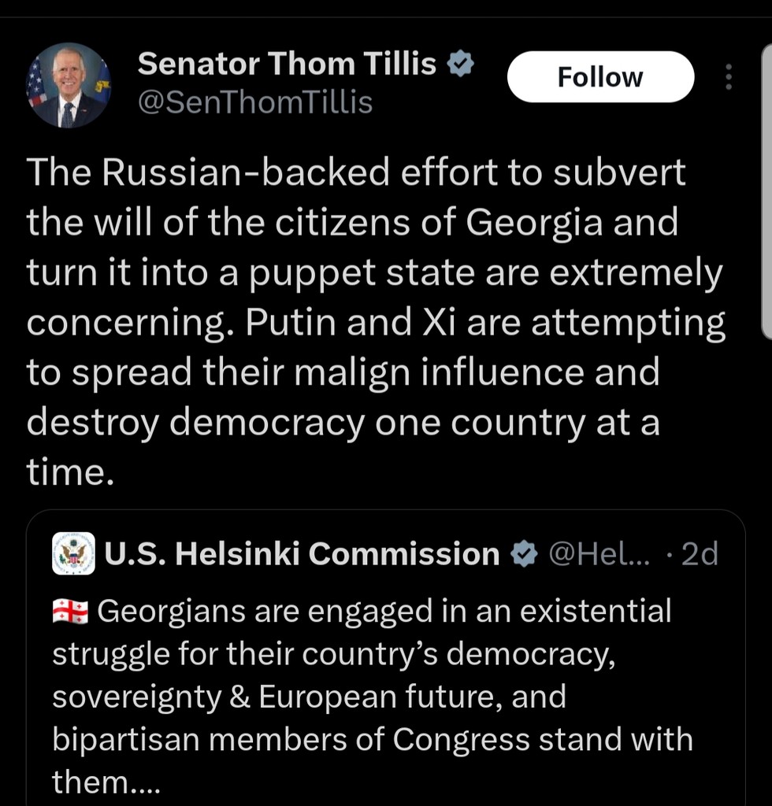
Task: Click Thom Tillis's blue verified badge
Action: 460,65
